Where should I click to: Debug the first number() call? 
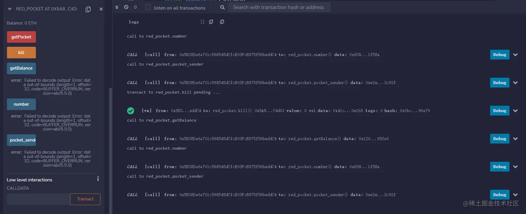[500, 55]
